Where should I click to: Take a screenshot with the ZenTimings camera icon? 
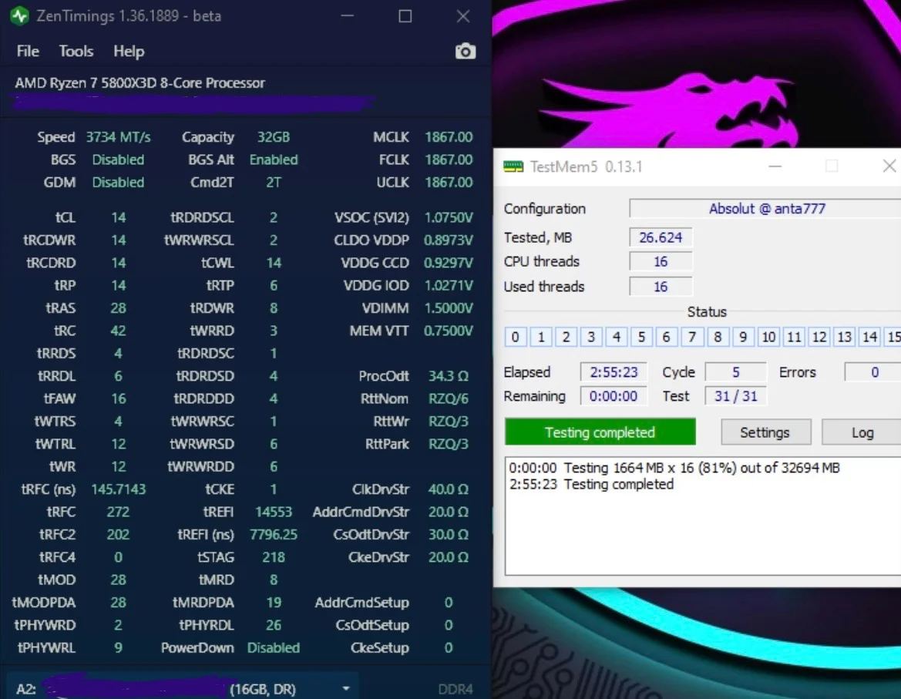[465, 51]
